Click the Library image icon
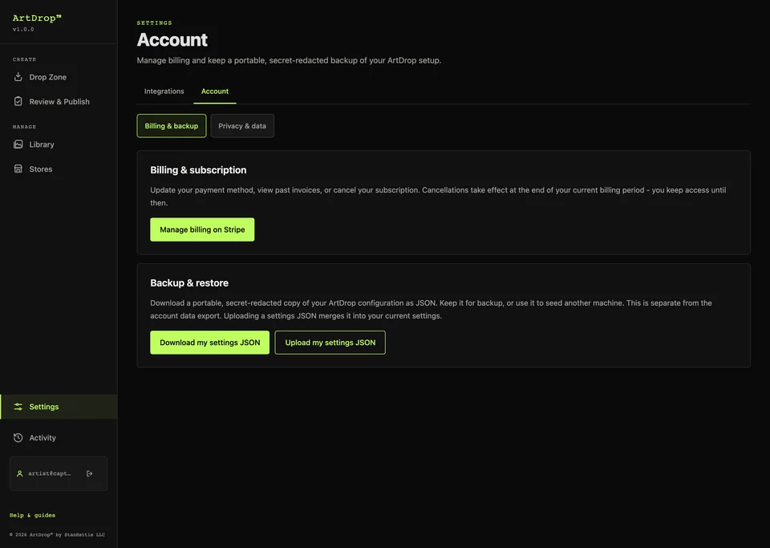 [18, 144]
